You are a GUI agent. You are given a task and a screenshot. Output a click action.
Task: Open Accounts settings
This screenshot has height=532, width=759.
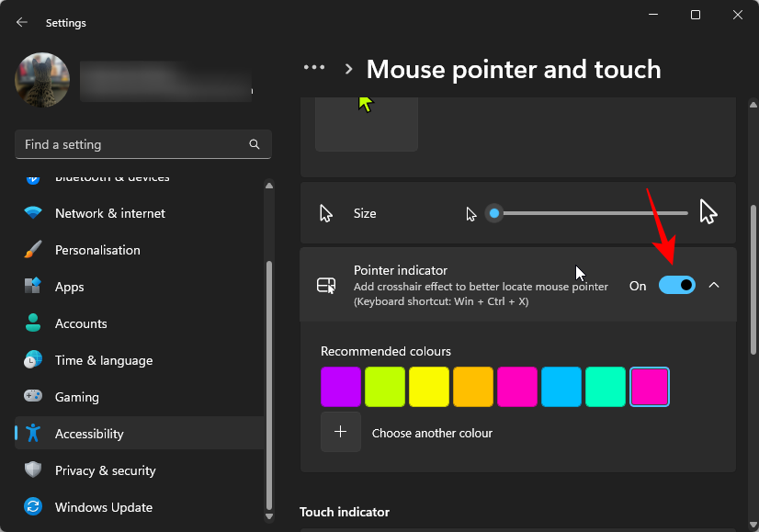[x=140, y=323]
